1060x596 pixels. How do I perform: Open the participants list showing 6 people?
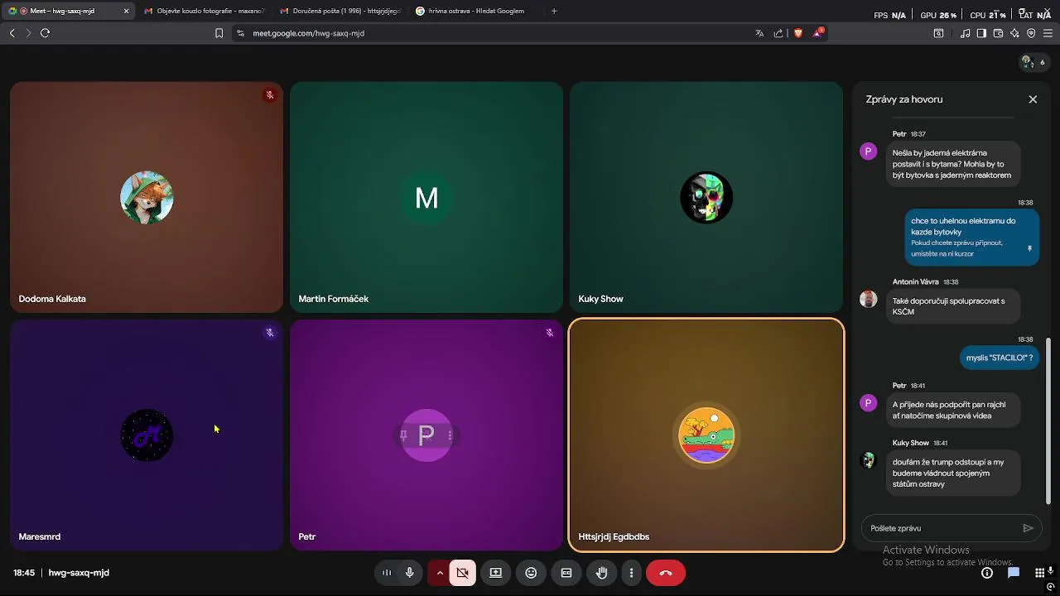click(1033, 62)
